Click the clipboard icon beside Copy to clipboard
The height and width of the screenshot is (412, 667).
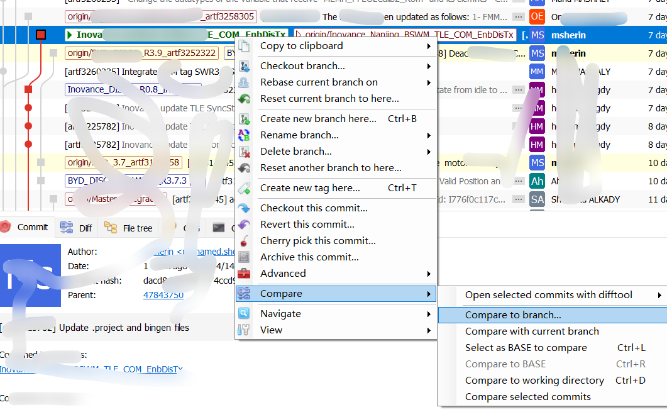244,46
